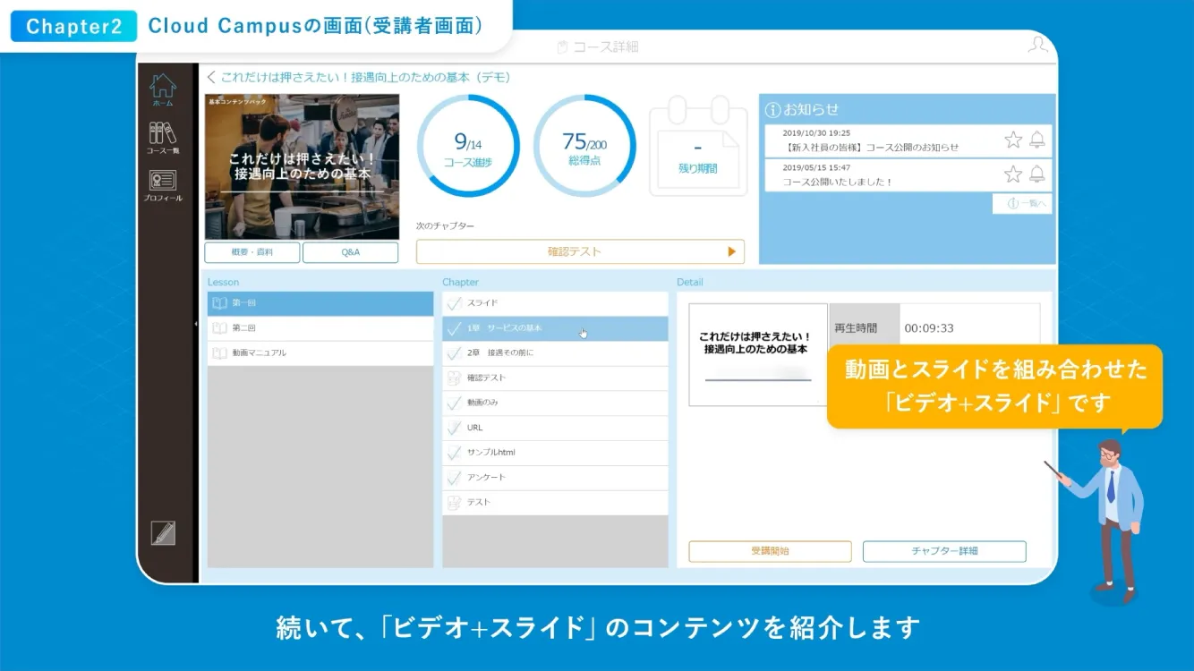Click the info icon next to お知らせ
Viewport: 1194px width, 671px height.
point(773,110)
